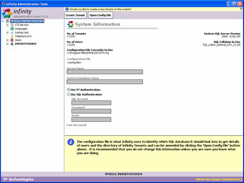The width and height of the screenshot is (244, 183).
Task: Click the TP Technologies footer text
Action: [x=18, y=179]
